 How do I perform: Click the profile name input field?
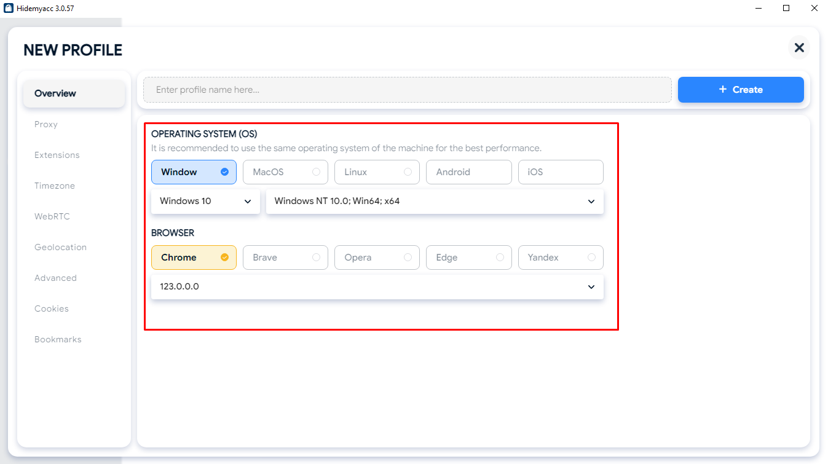pos(408,90)
